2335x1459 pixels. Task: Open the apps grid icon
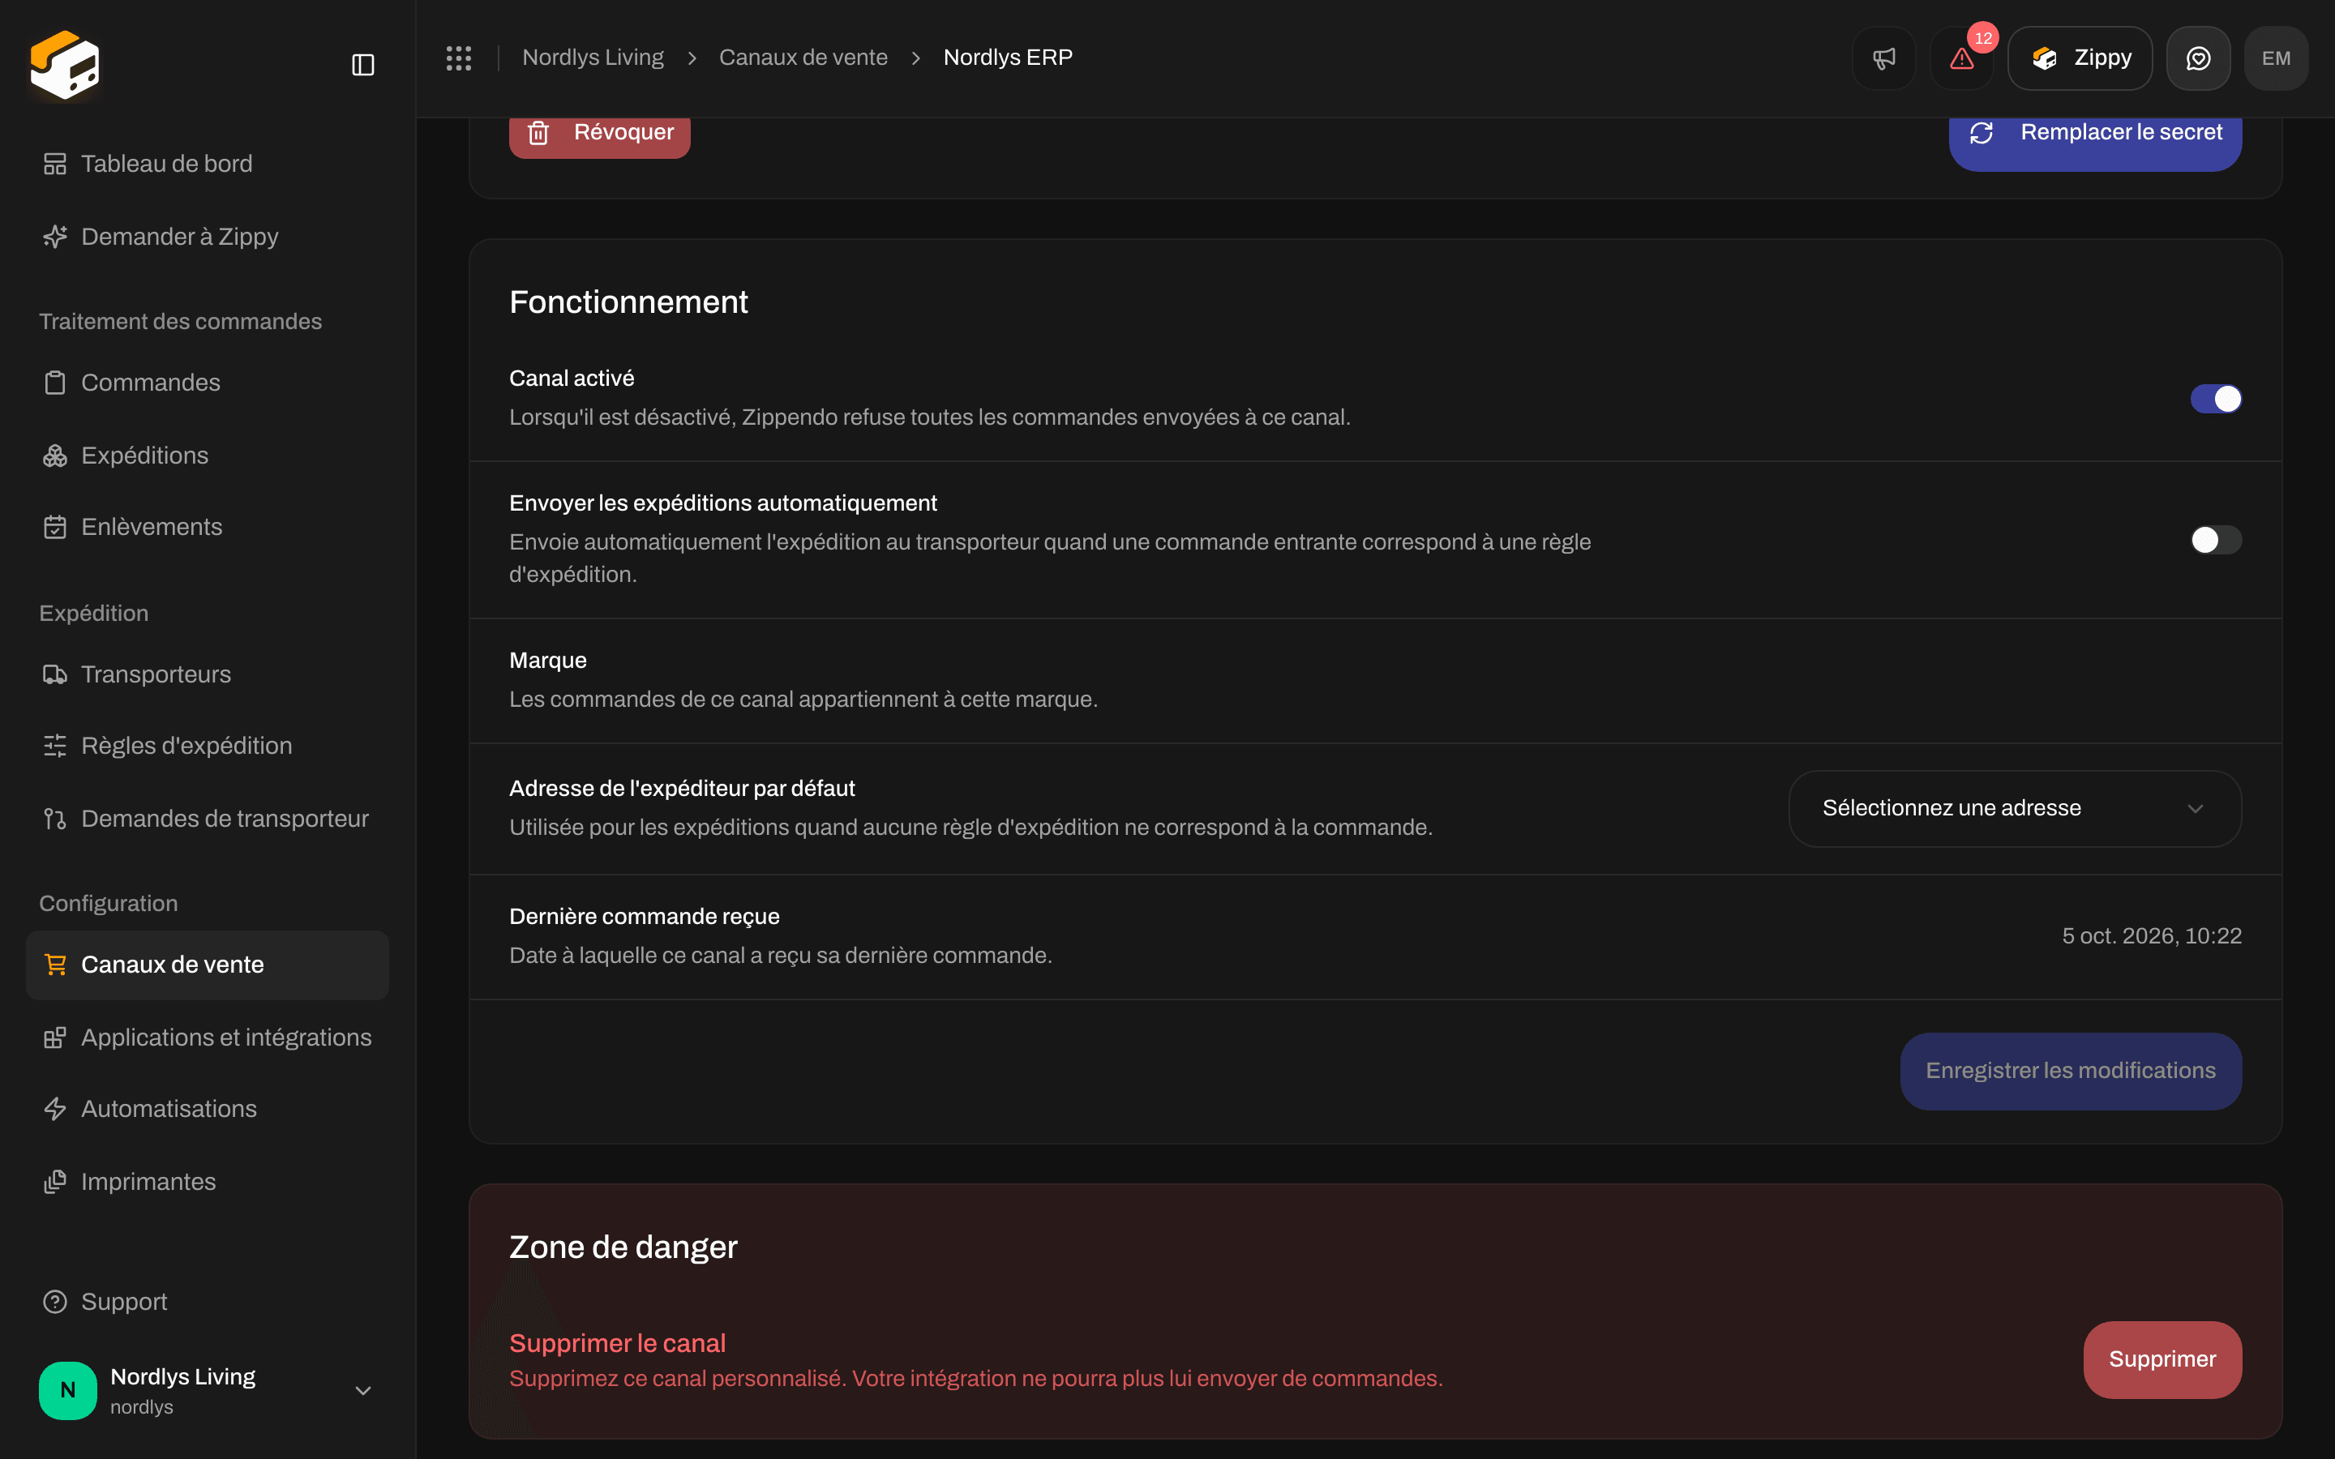click(x=458, y=58)
